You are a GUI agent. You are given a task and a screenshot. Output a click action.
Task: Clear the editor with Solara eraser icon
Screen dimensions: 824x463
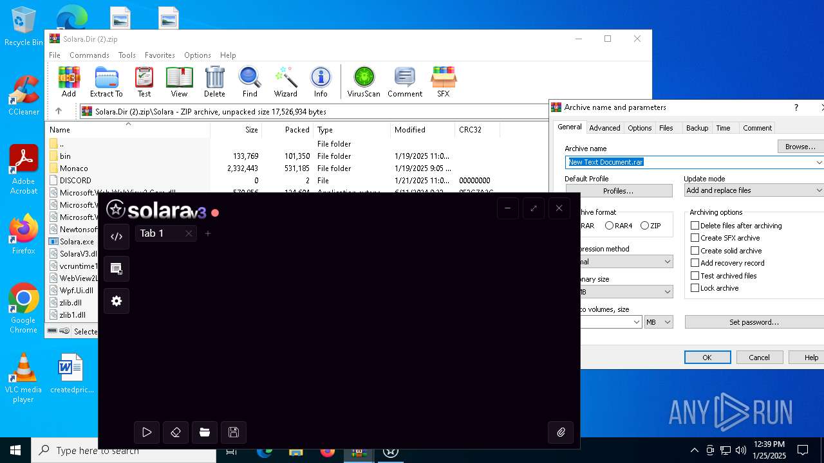click(x=176, y=433)
